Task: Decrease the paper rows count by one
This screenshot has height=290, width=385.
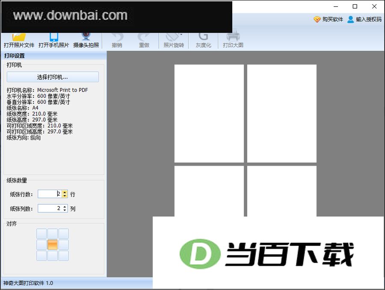Action: point(65,196)
